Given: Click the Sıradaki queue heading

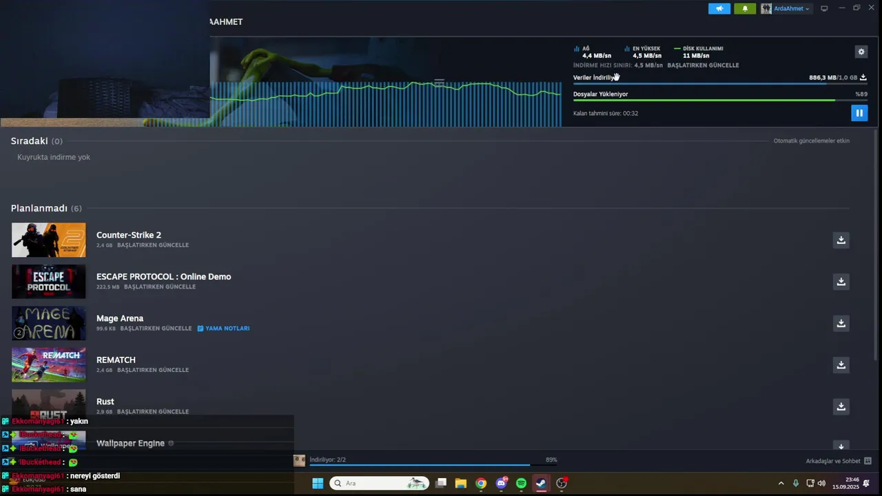Looking at the screenshot, I should point(37,141).
